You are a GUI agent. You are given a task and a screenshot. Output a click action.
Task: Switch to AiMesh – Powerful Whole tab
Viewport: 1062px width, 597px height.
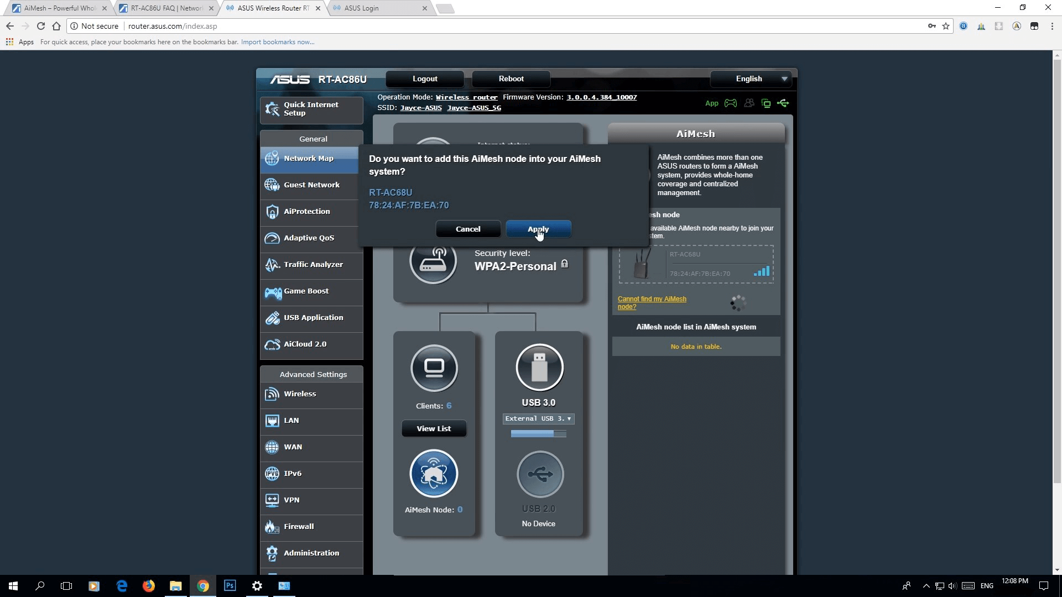59,8
